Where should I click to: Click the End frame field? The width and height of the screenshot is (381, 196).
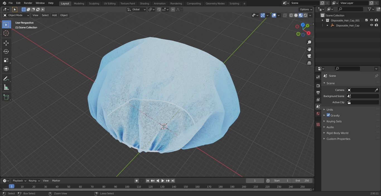click(302, 181)
